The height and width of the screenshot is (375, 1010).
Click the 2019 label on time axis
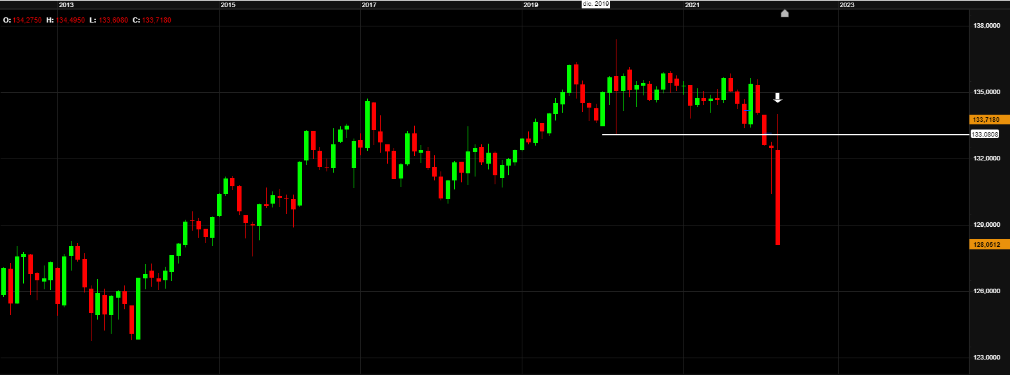coord(531,5)
